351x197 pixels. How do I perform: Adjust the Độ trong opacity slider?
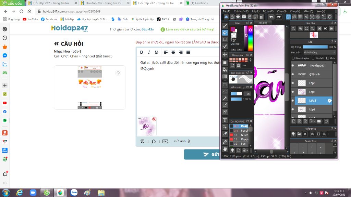pos(315,47)
